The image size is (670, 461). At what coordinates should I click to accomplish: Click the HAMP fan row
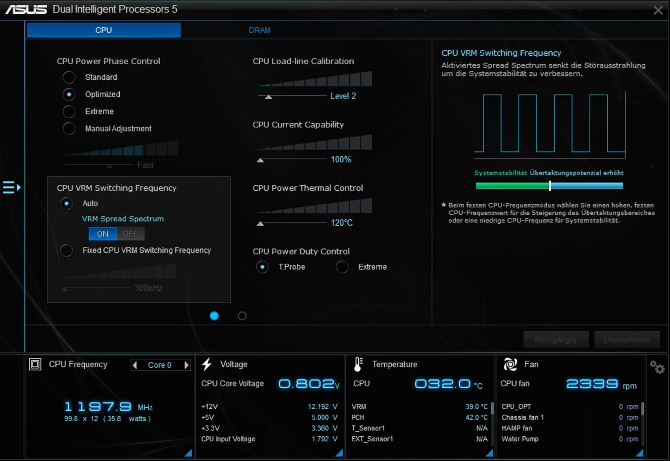point(570,428)
